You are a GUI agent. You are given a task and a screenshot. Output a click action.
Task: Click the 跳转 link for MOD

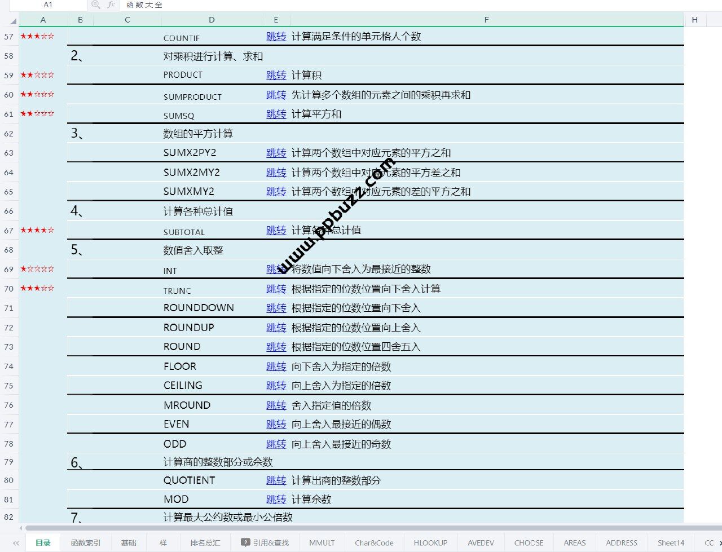(276, 500)
